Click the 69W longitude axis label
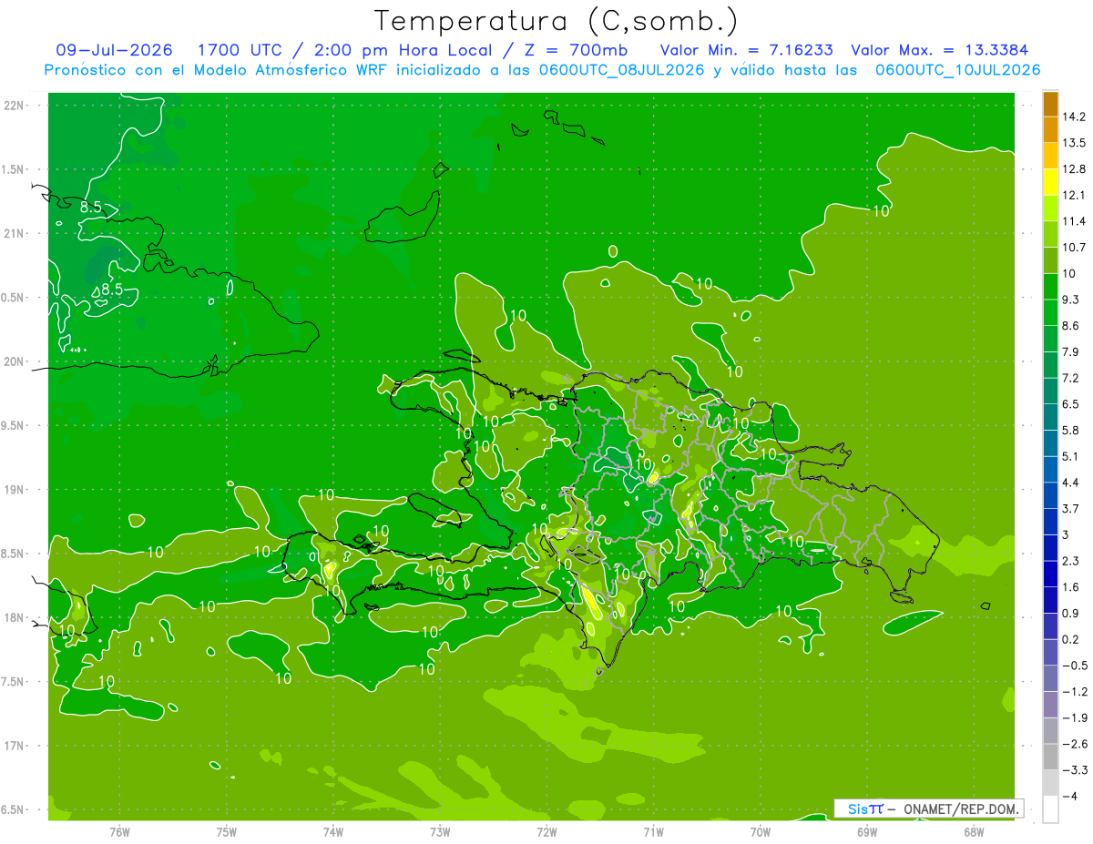 (867, 832)
